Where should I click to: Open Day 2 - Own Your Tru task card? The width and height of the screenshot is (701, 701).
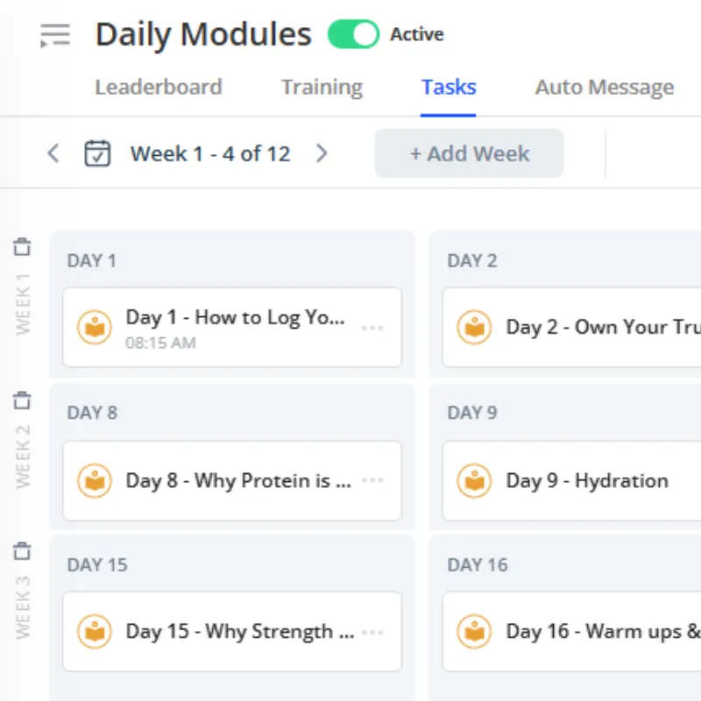[x=572, y=327]
